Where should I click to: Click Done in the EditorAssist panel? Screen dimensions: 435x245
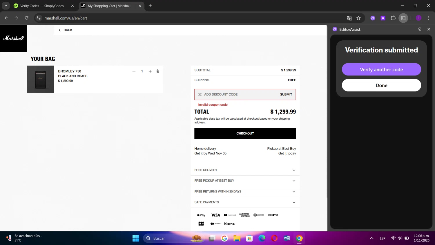[x=381, y=85]
